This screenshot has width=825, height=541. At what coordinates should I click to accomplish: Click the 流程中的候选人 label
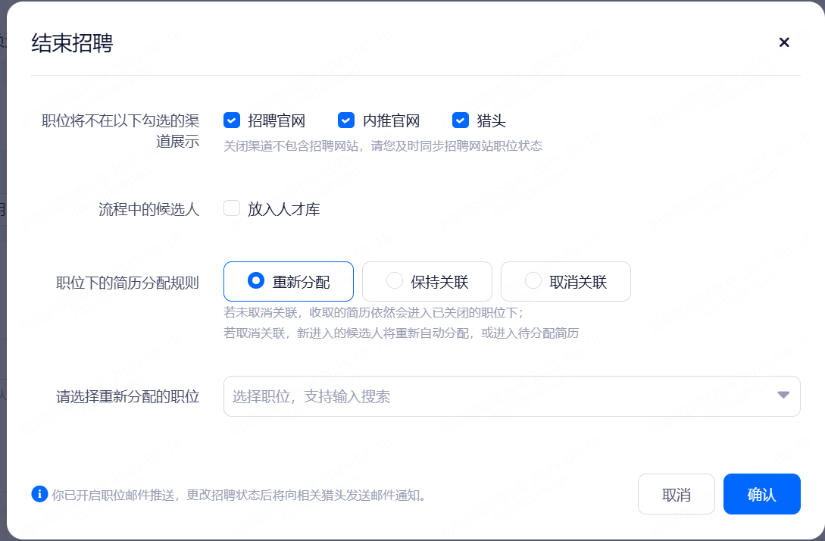148,210
